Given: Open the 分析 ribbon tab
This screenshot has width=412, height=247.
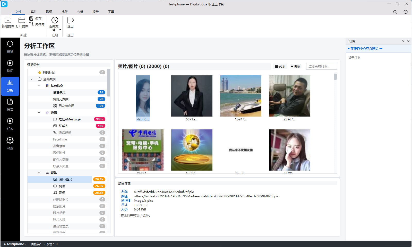Looking at the screenshot, I should pos(80,12).
